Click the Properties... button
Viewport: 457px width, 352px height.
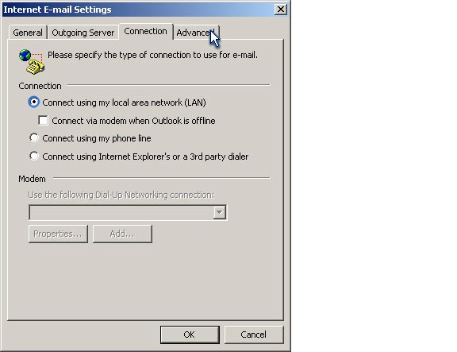58,234
